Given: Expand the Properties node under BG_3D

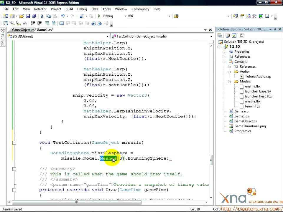Looking at the screenshot, I should pos(224,52).
